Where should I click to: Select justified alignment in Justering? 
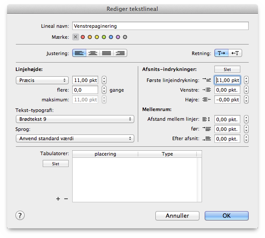pyautogui.click(x=107, y=53)
